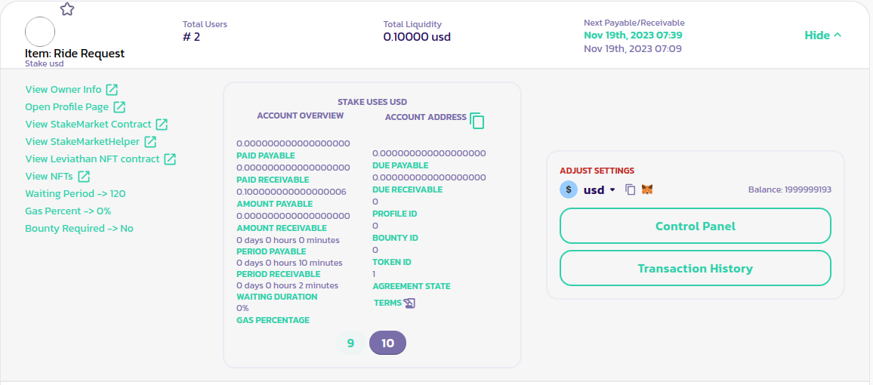Click external icon beside Leviathan NFT contract
Screen dimensions: 873x385
(x=170, y=159)
